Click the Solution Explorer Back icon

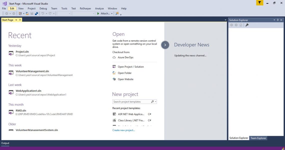coord(231,25)
